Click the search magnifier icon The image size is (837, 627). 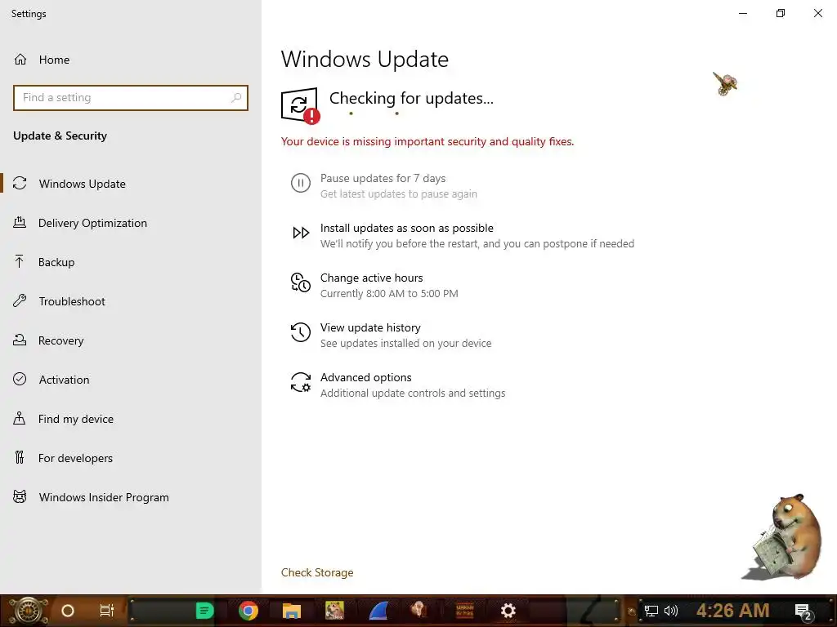pyautogui.click(x=236, y=98)
